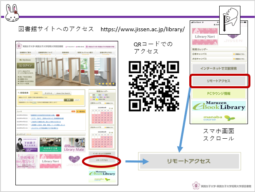The height and width of the screenshot is (192, 255).
Task: Open the こちら advanced search link under keyword field
Action: pyautogui.click(x=34, y=102)
